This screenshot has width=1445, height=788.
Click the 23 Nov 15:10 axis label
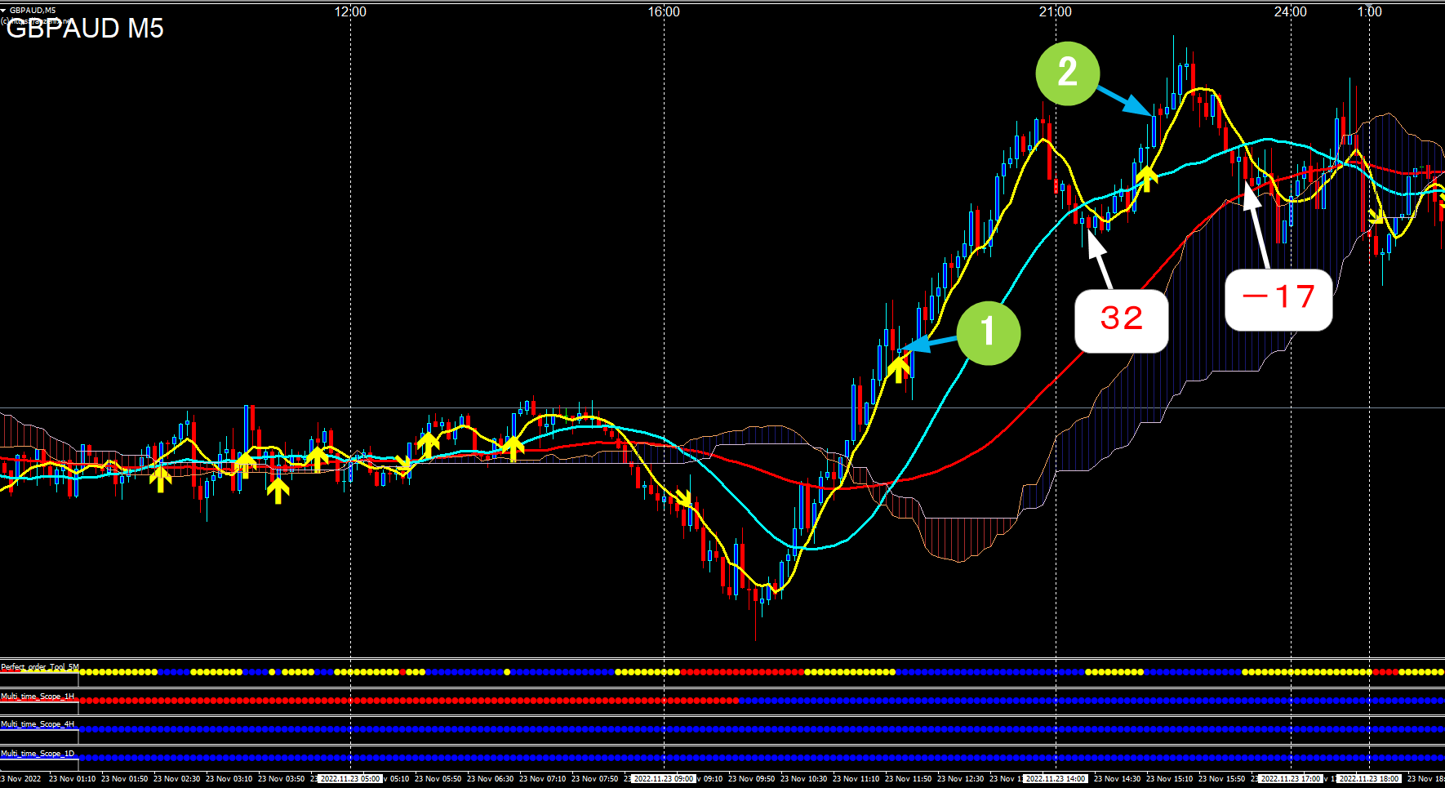click(x=1169, y=779)
